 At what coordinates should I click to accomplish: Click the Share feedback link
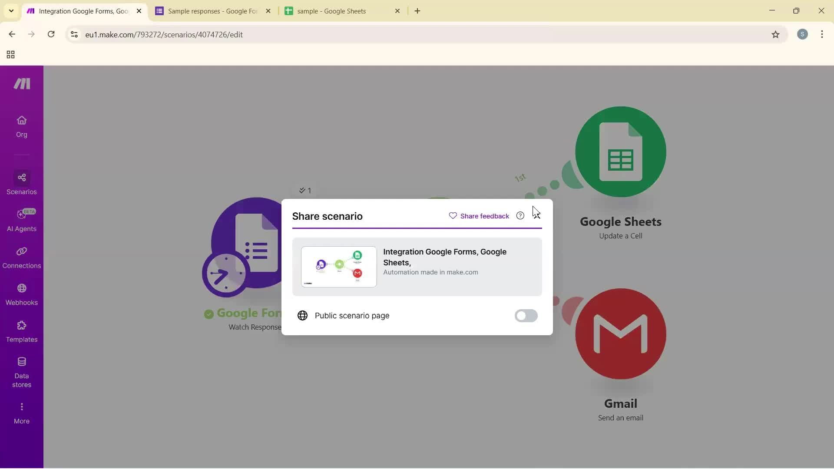(x=483, y=215)
